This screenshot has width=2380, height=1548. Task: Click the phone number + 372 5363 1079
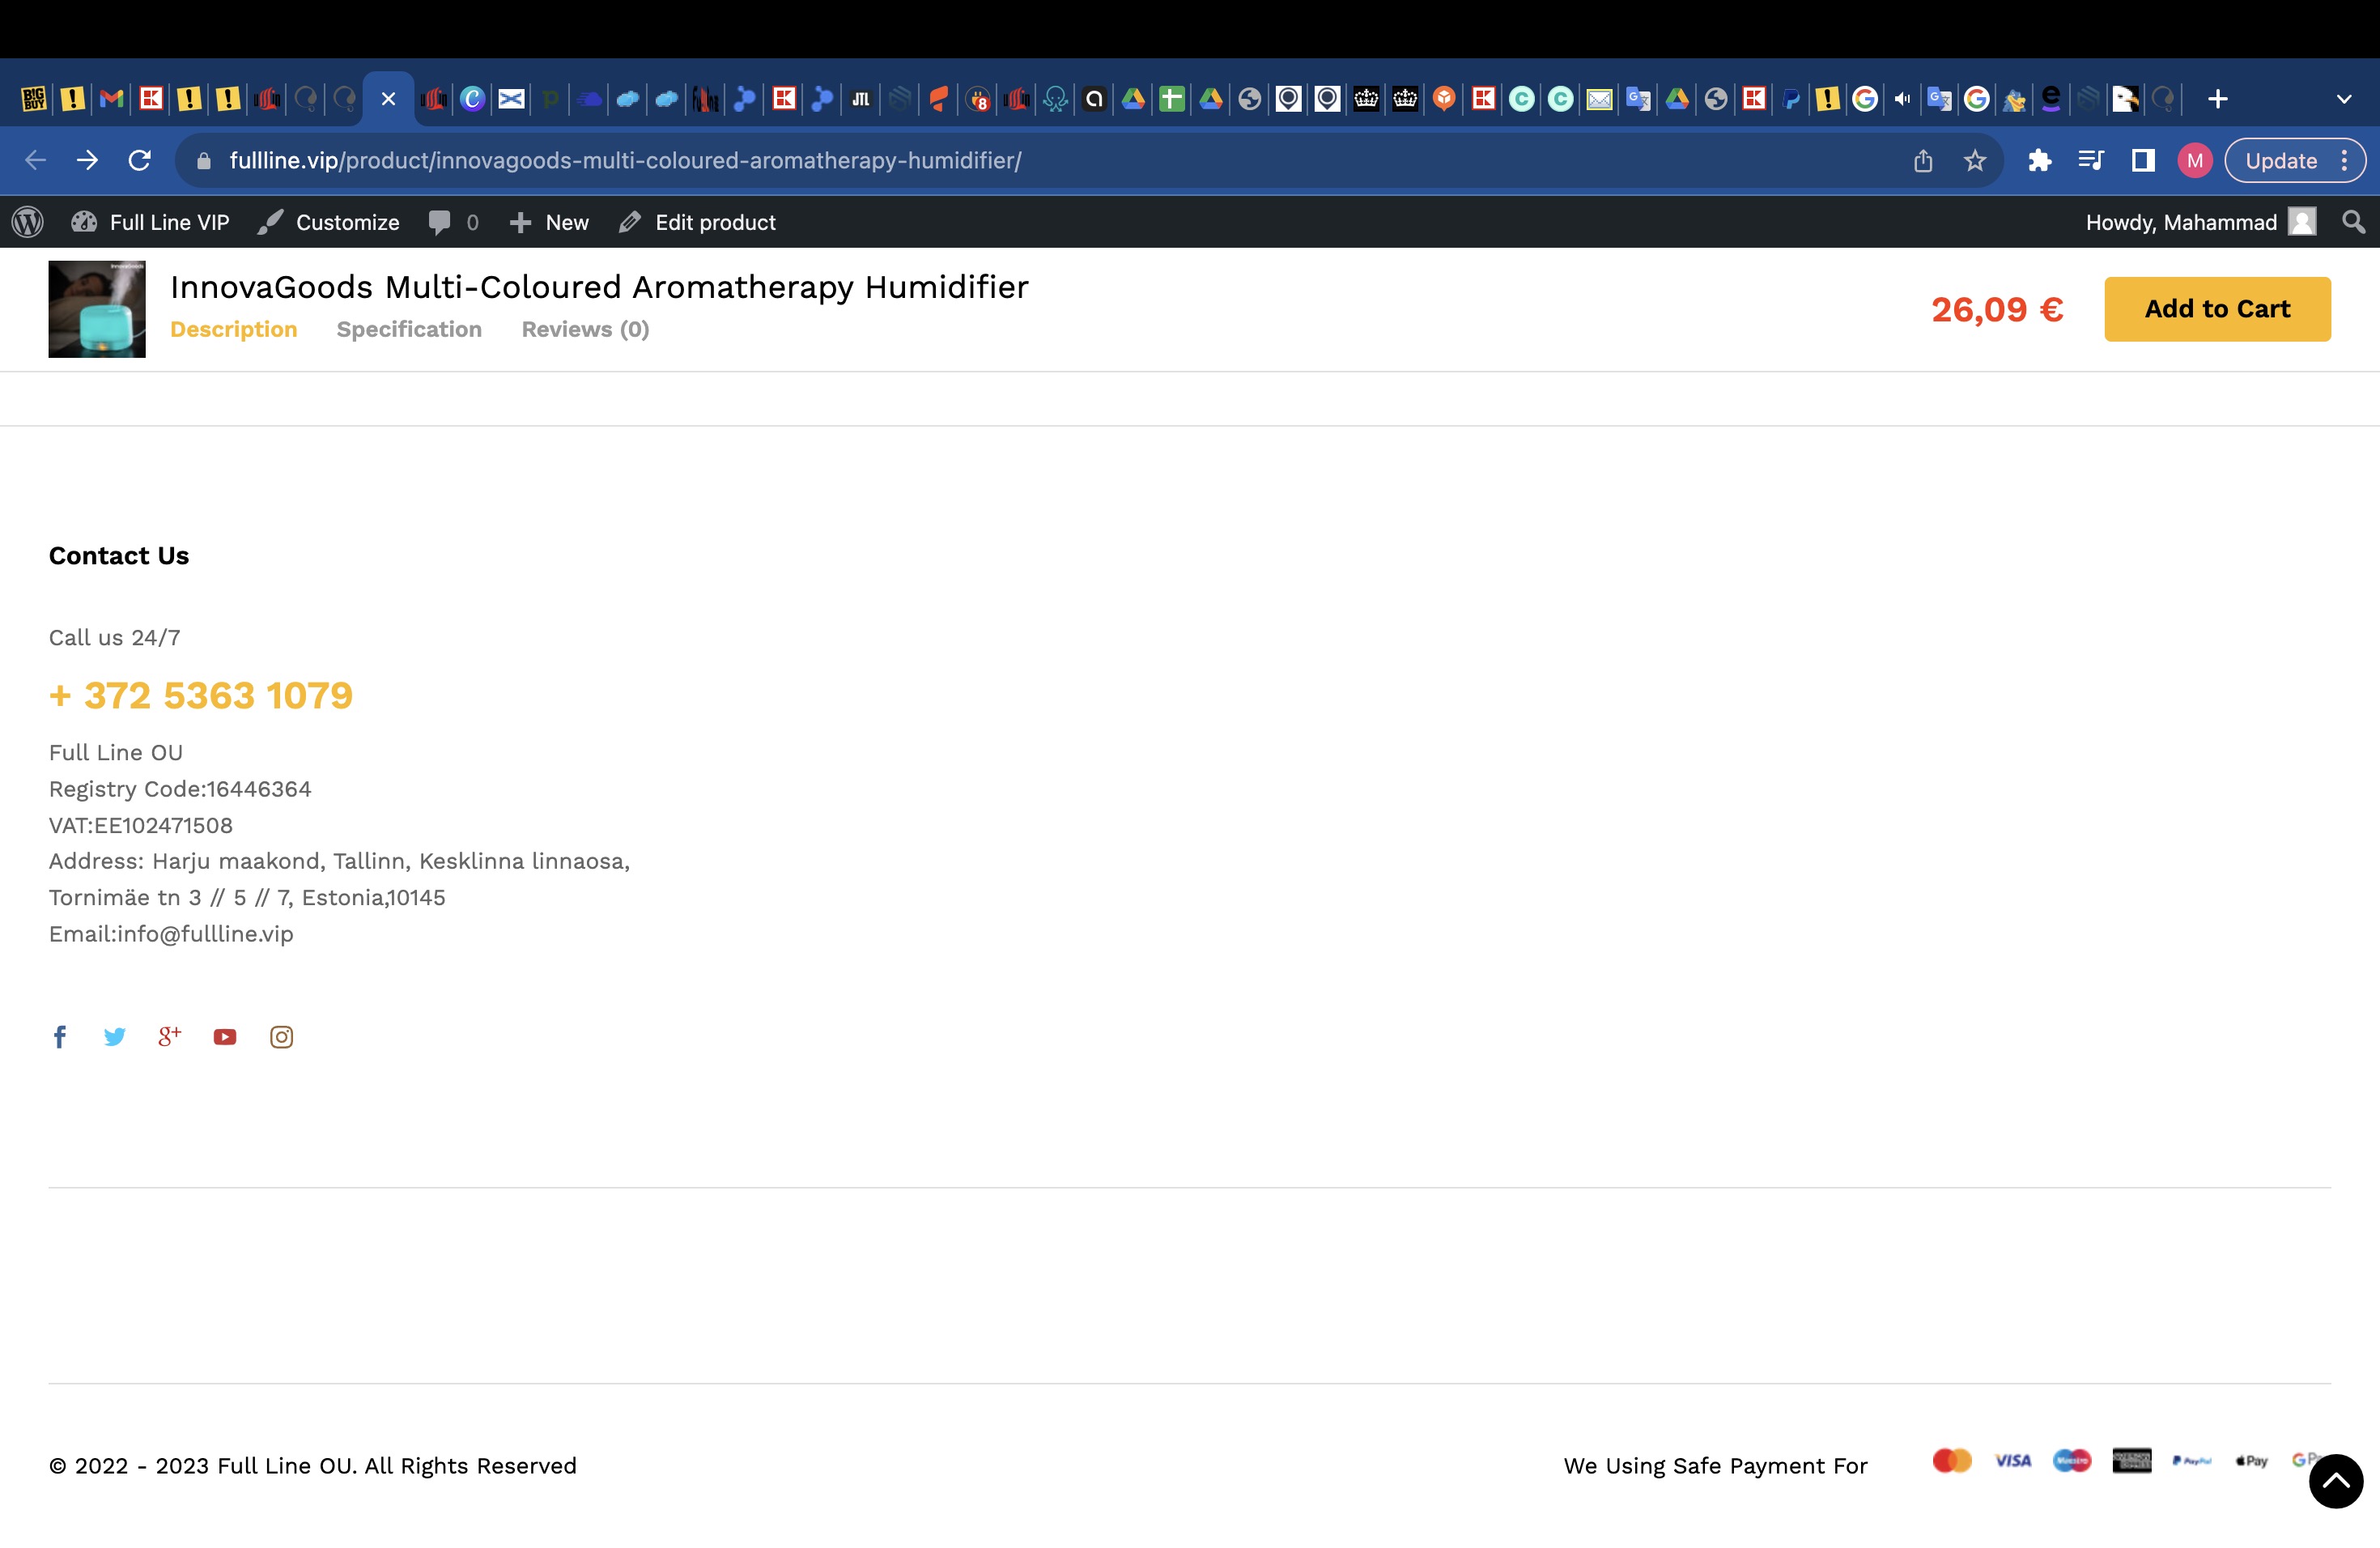tap(201, 695)
